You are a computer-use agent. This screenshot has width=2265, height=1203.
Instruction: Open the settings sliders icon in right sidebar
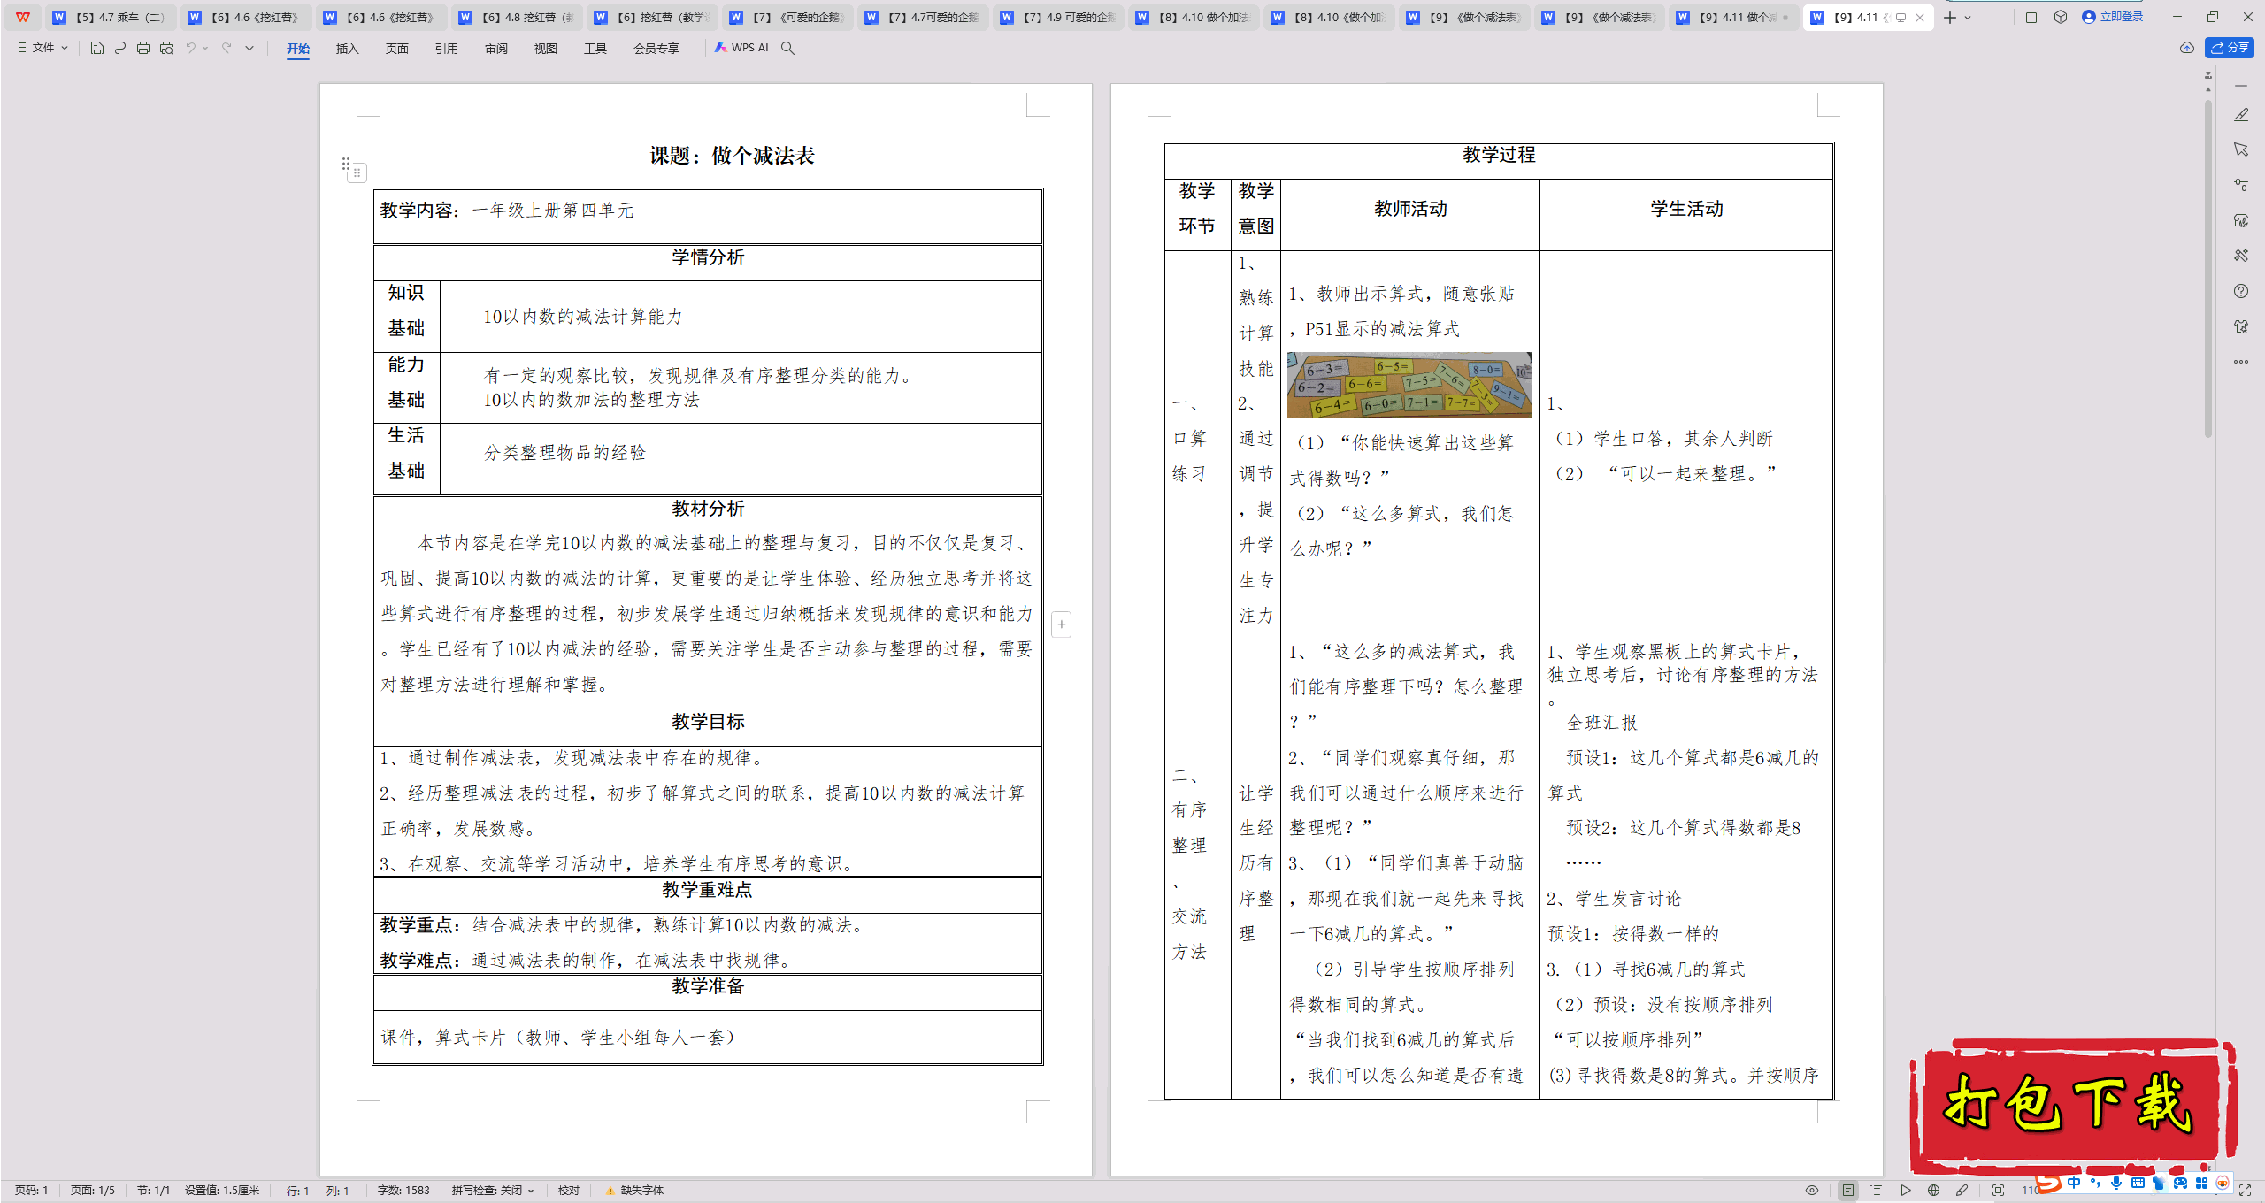click(x=2241, y=185)
